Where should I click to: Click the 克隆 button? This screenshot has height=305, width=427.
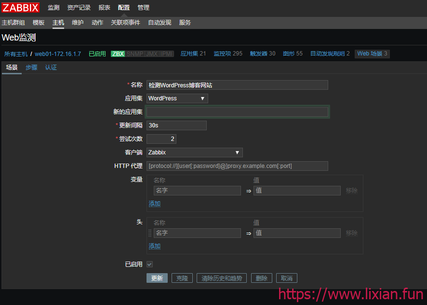click(x=182, y=278)
